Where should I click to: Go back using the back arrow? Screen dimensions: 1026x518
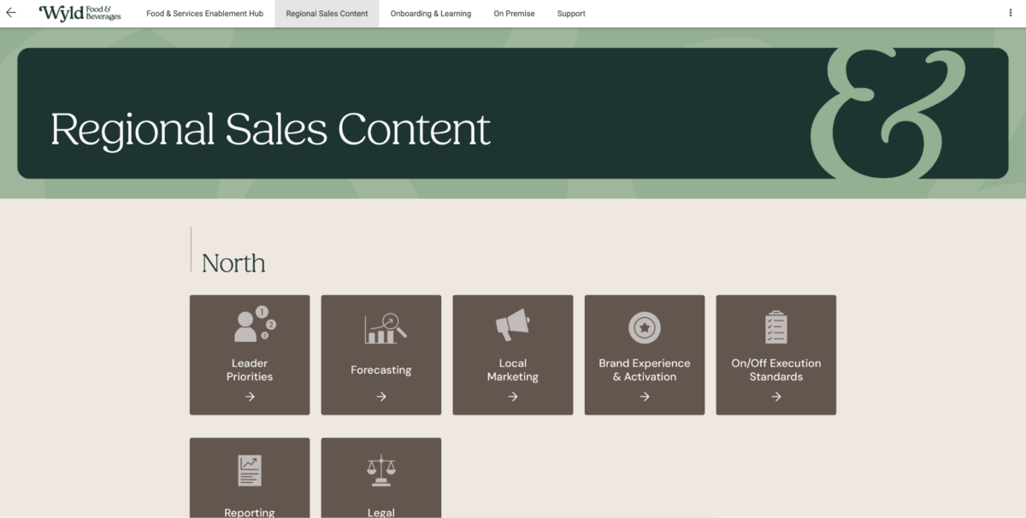(x=11, y=13)
